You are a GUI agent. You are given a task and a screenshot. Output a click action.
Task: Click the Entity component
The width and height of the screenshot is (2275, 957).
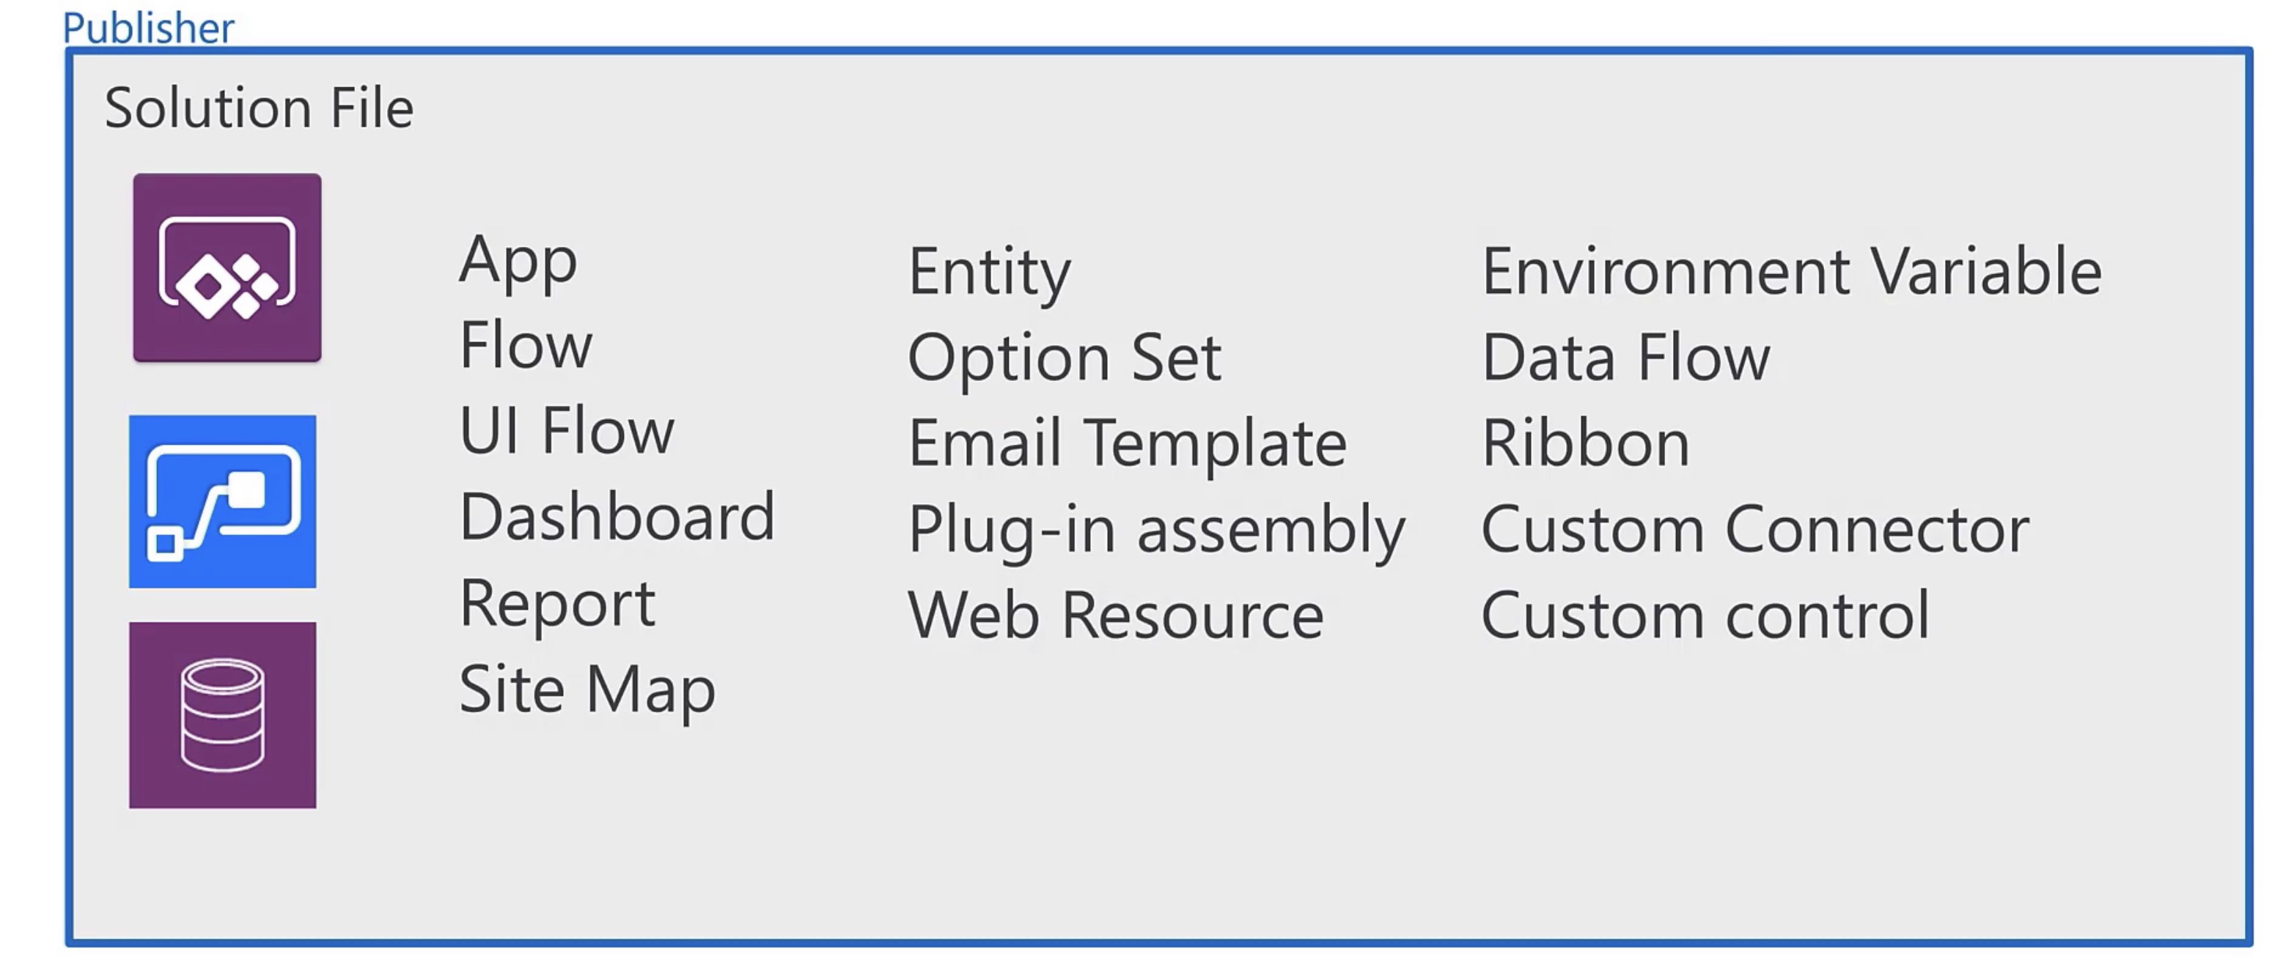click(989, 272)
